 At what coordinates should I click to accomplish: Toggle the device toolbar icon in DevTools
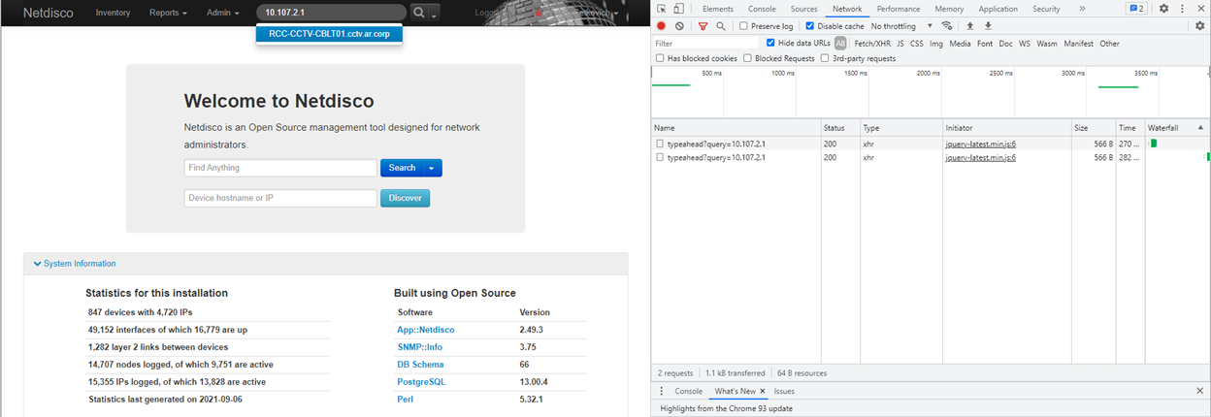679,9
